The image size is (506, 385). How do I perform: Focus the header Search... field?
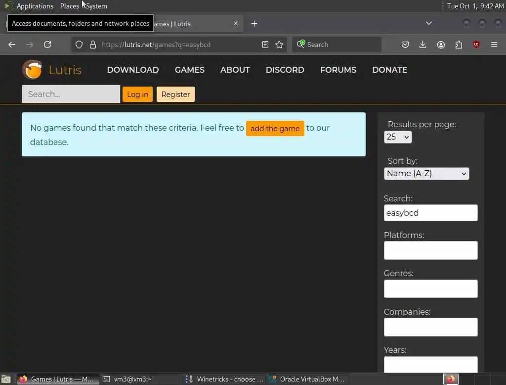[71, 94]
